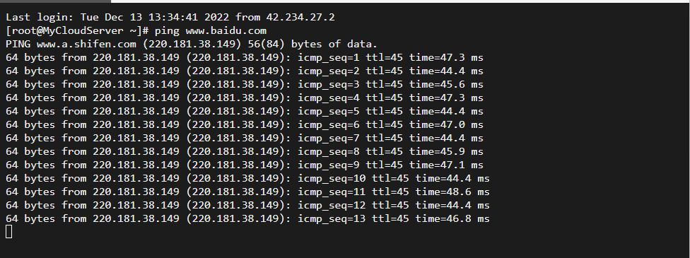The image size is (690, 258).
Task: Click time=47.3 ms on icmp_seq=4 line
Action: click(446, 98)
